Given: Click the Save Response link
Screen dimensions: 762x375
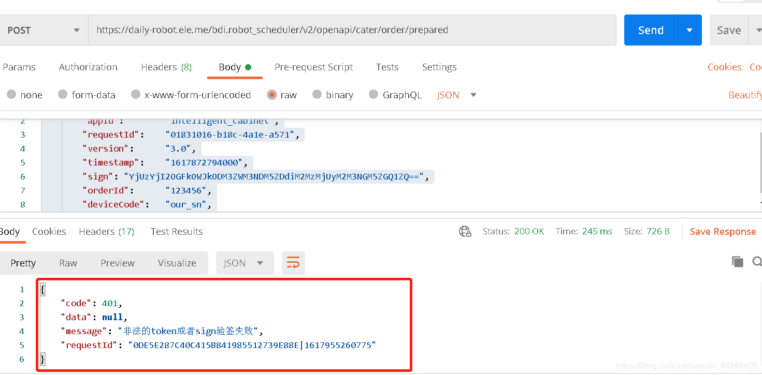Looking at the screenshot, I should click(723, 231).
